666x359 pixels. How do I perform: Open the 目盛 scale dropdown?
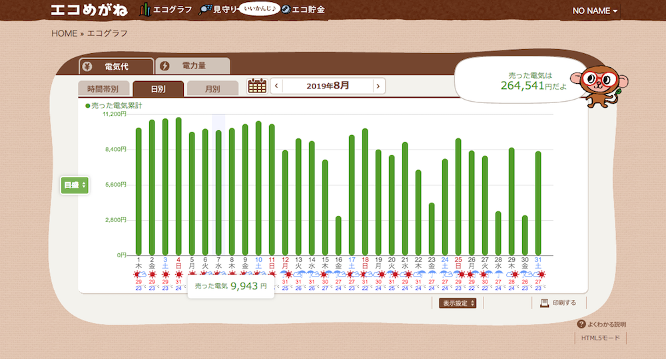74,185
